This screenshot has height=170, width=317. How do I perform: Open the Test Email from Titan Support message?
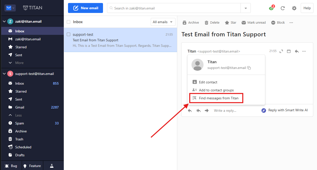coord(120,40)
